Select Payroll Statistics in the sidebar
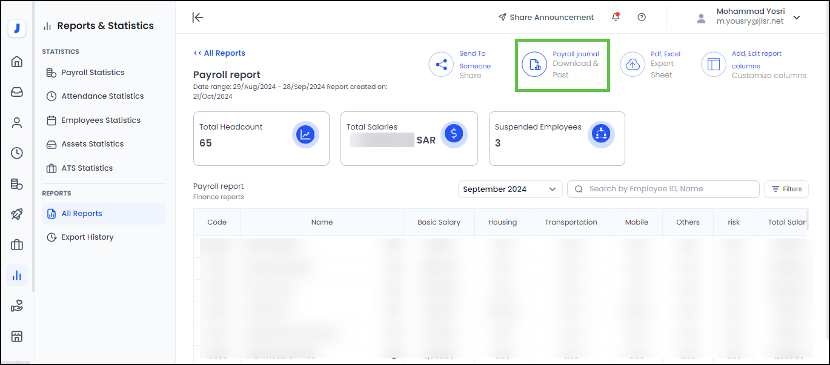The height and width of the screenshot is (365, 830). point(93,72)
